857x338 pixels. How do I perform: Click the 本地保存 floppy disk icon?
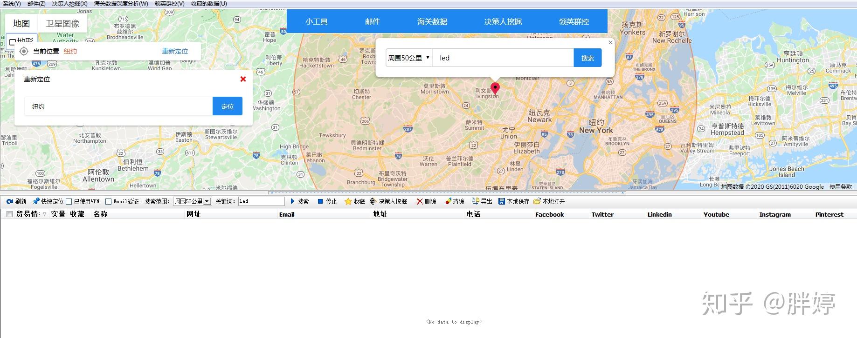point(502,201)
